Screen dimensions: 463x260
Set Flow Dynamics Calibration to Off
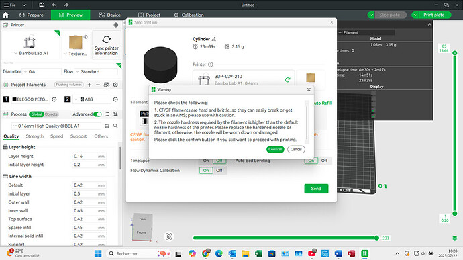point(219,171)
